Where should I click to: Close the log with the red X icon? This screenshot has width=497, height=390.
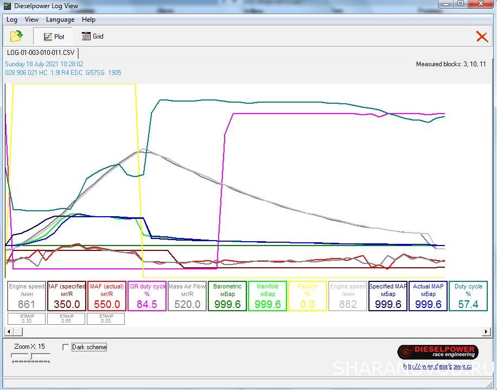pyautogui.click(x=481, y=36)
